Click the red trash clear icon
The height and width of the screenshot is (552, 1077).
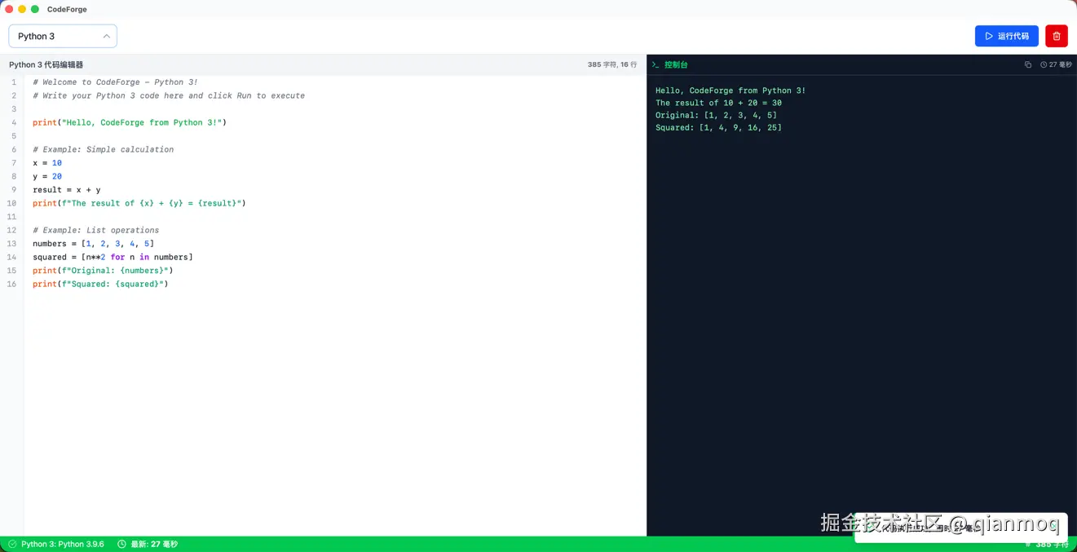coord(1056,36)
